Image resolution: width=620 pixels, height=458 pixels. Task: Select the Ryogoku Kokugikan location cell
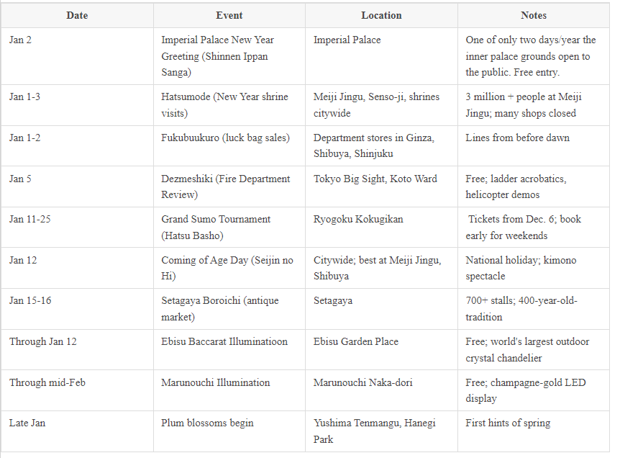click(382, 228)
